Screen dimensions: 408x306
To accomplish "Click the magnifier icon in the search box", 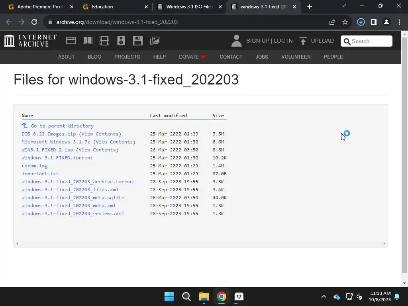I will pyautogui.click(x=347, y=41).
